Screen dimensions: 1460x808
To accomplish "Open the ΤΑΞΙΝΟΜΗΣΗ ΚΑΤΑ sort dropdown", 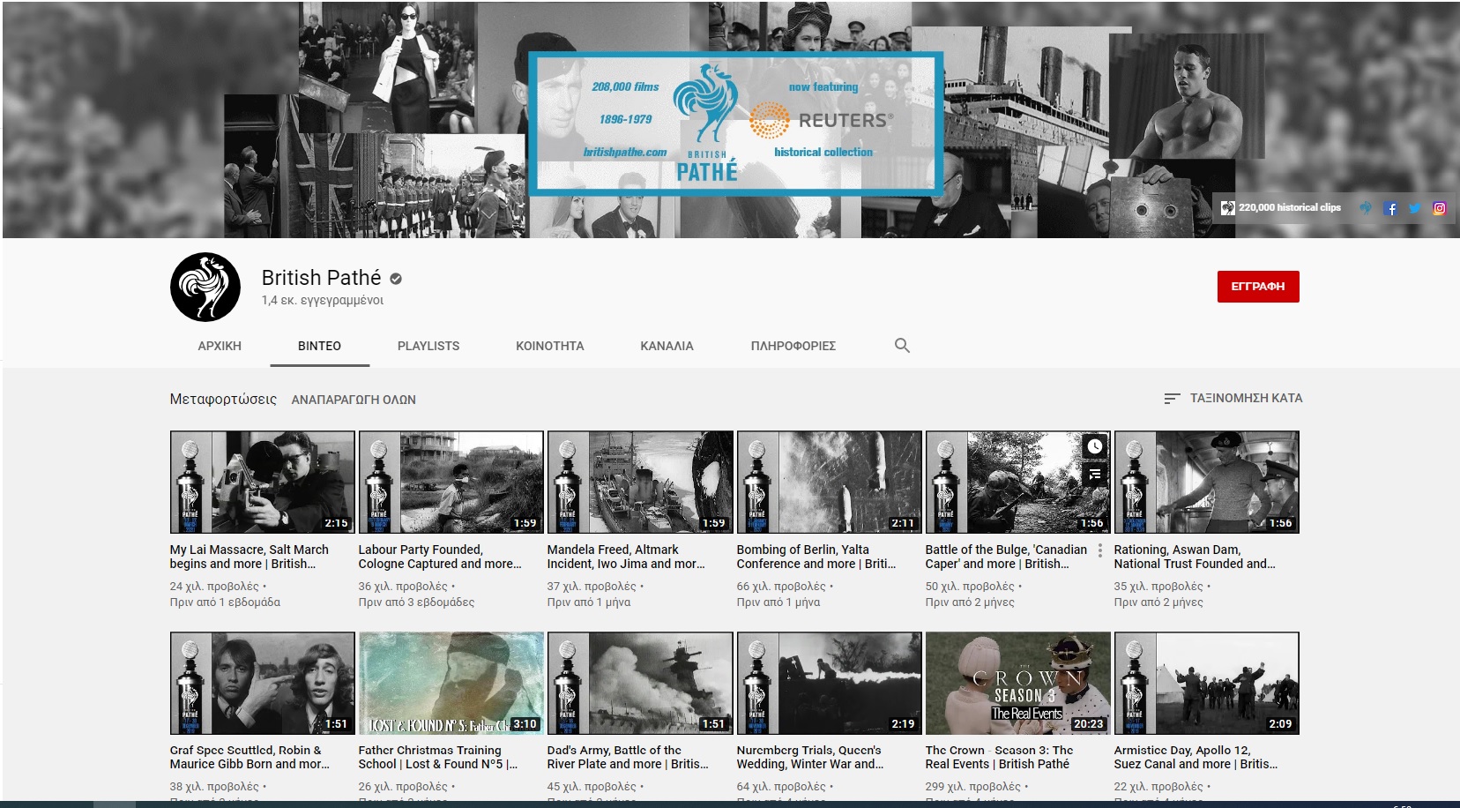I will point(1233,399).
